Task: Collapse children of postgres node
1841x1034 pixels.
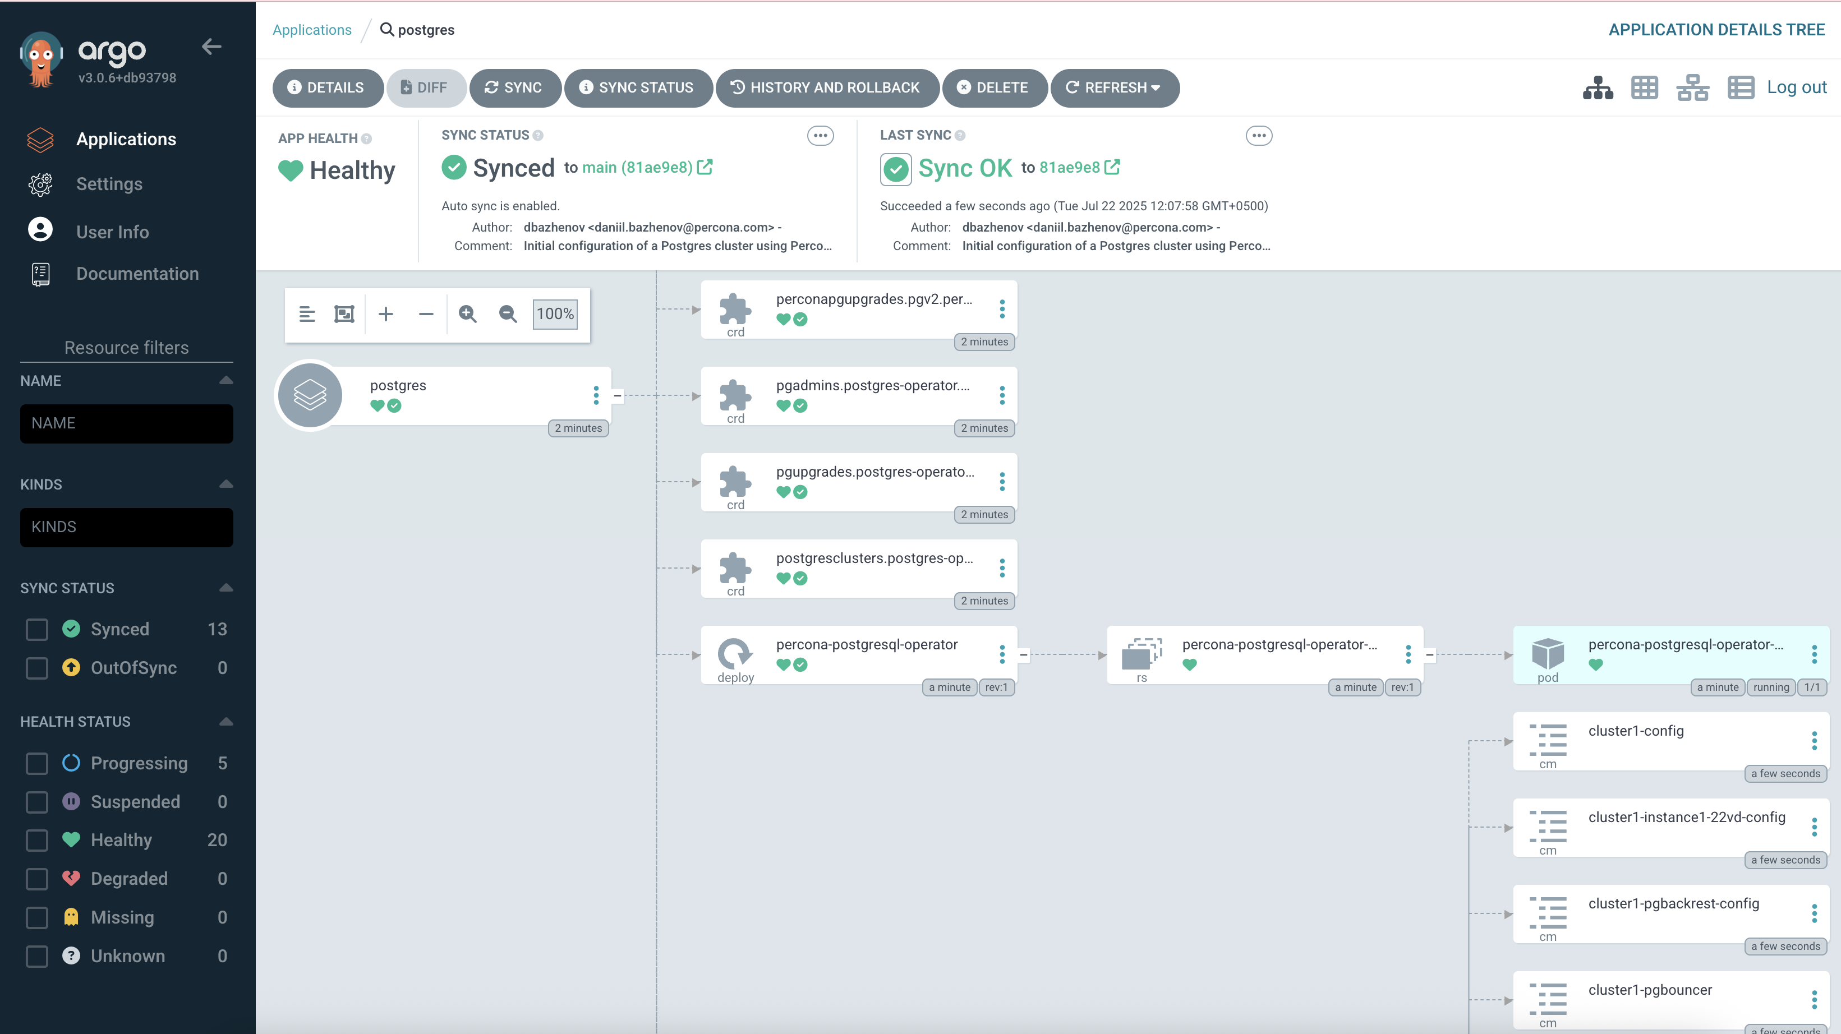Action: pyautogui.click(x=618, y=395)
